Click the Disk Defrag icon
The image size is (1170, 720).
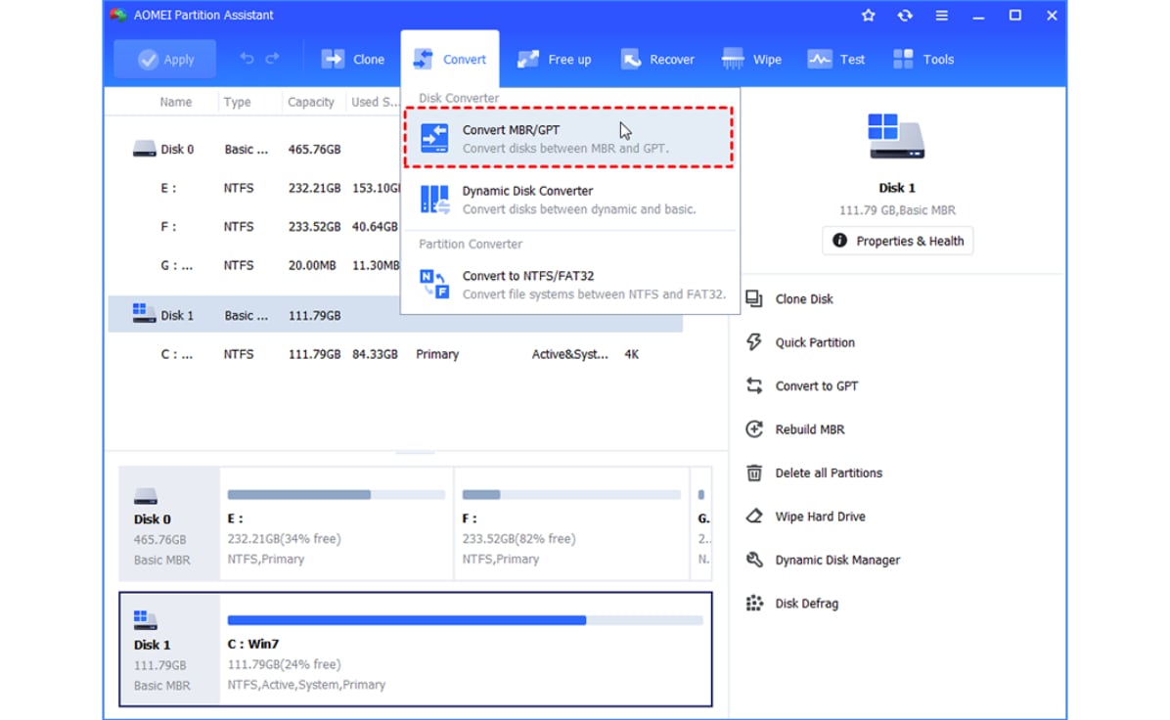point(753,603)
